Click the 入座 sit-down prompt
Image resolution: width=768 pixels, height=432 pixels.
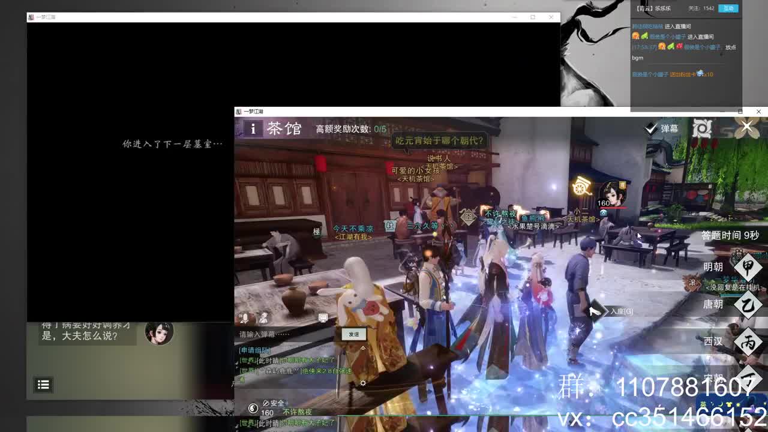612,311
